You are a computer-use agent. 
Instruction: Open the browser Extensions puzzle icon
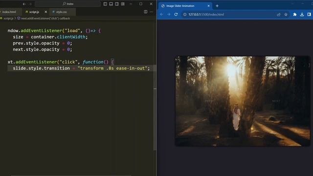(x=295, y=14)
